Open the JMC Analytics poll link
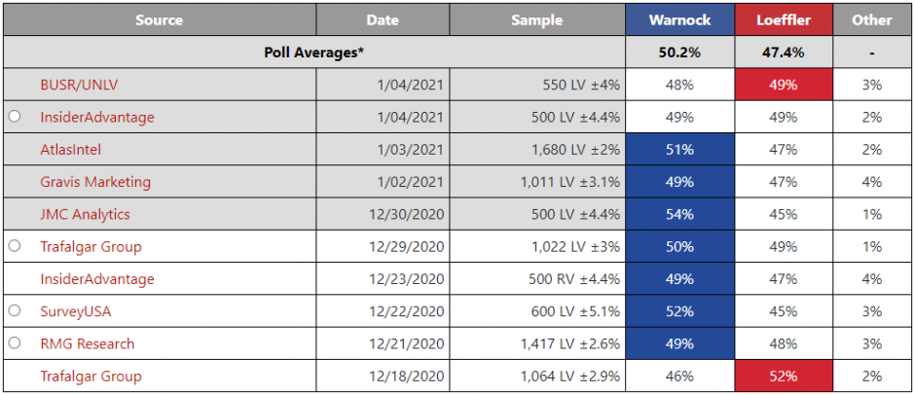The image size is (915, 395). pyautogui.click(x=85, y=214)
